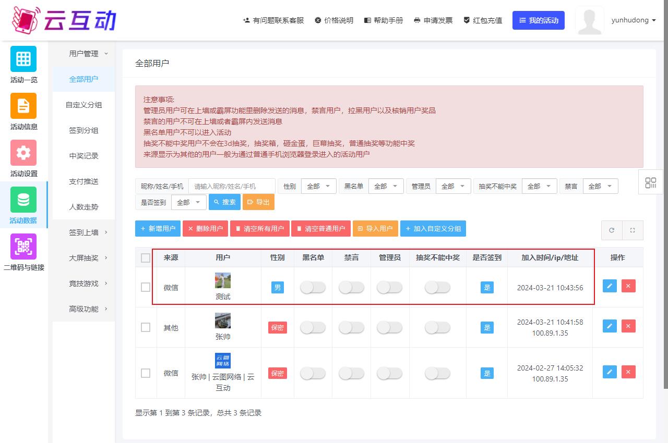Screen dimensions: 668x443
Task: Open 人数走势 menu item
Action: click(83, 207)
